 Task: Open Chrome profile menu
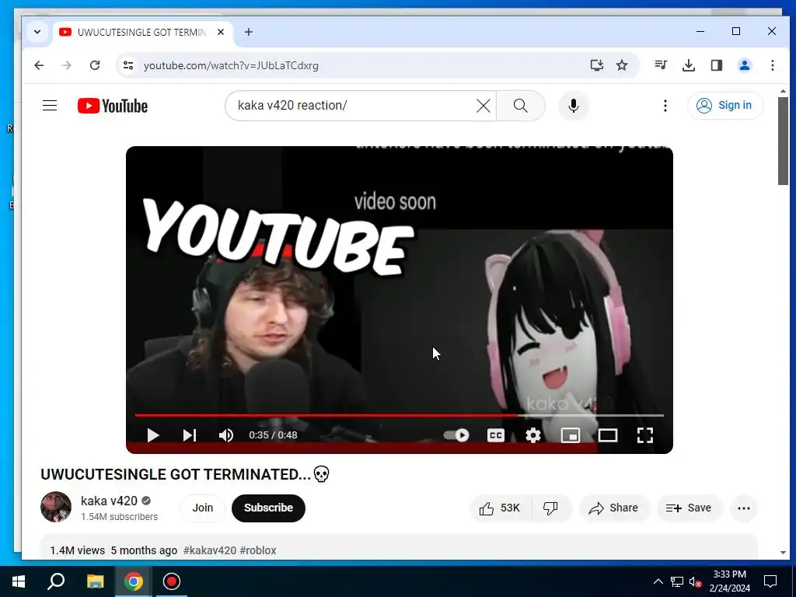pyautogui.click(x=745, y=65)
